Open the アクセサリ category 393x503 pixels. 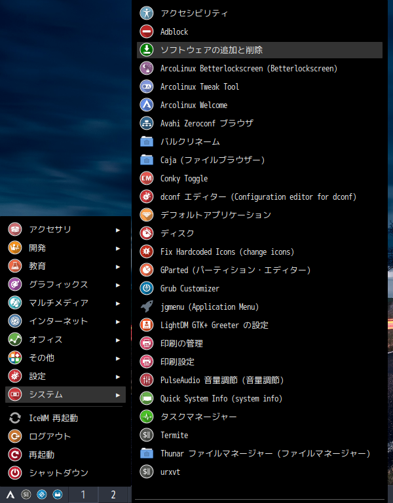(x=65, y=229)
